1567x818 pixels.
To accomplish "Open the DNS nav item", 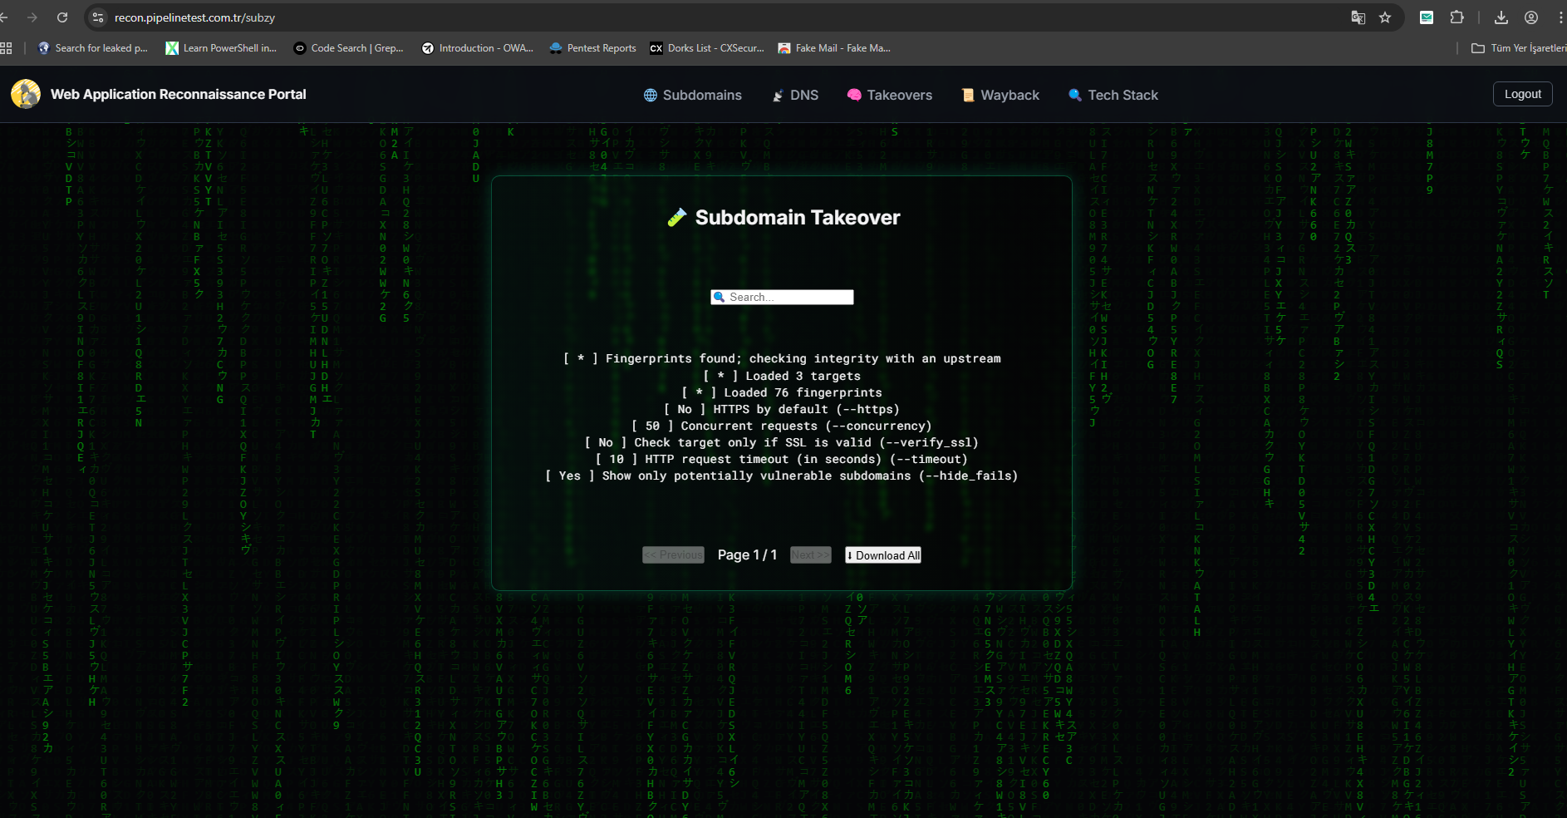I will pos(795,95).
